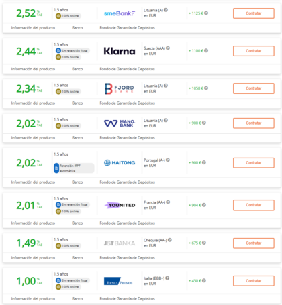Viewport: 282px width, 305px height.
Task: Click info icon beside +1100 € Klarna earnings
Action: coord(206,51)
